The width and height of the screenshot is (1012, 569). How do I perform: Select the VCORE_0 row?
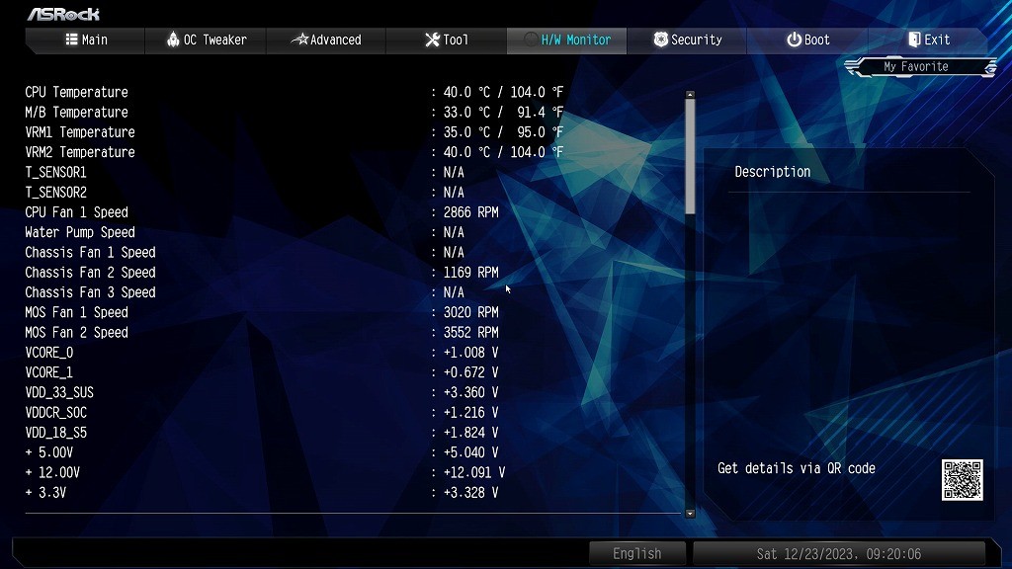pyautogui.click(x=262, y=353)
